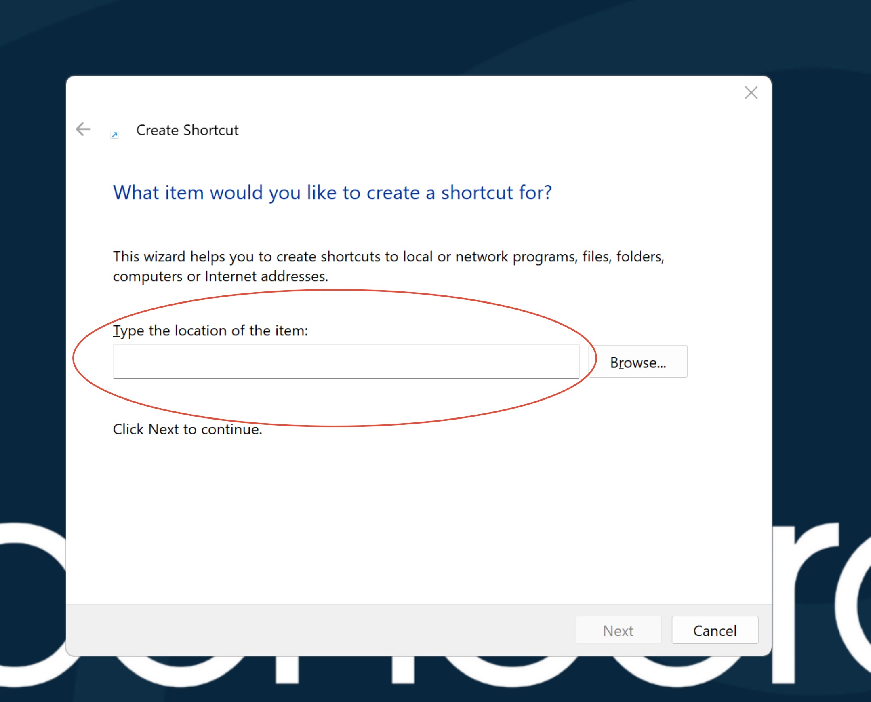Viewport: 871px width, 702px height.
Task: Click the back arrow in the wizard header
Action: click(x=83, y=129)
